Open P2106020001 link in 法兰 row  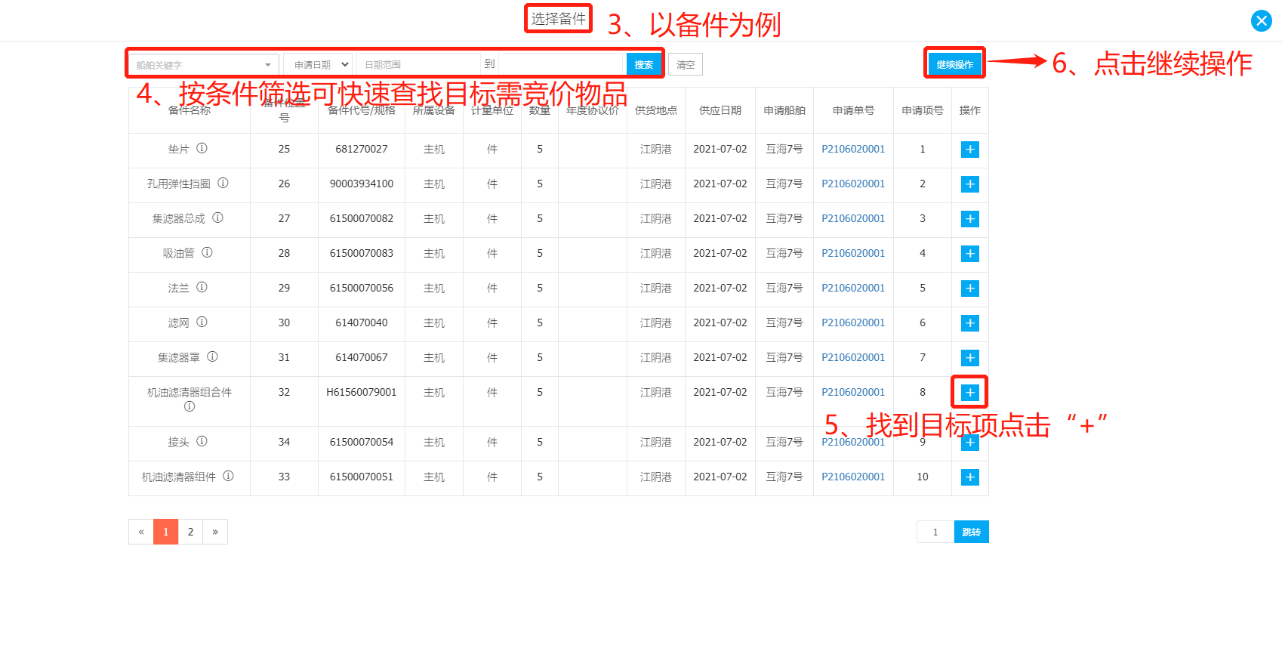click(x=853, y=289)
